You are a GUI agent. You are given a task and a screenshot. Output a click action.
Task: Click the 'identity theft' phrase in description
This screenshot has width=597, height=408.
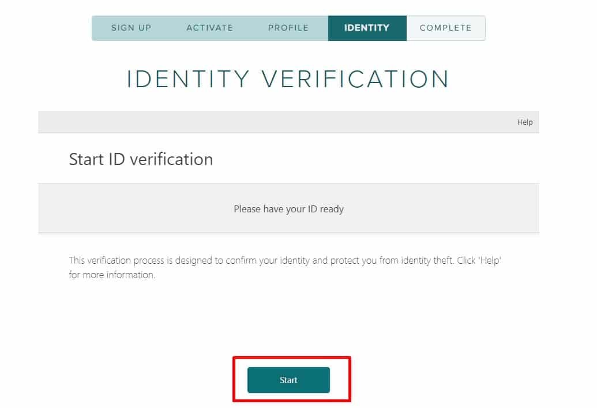(428, 260)
